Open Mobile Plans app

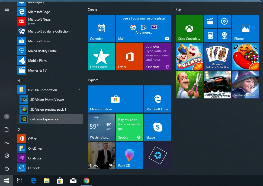[x=50, y=60]
